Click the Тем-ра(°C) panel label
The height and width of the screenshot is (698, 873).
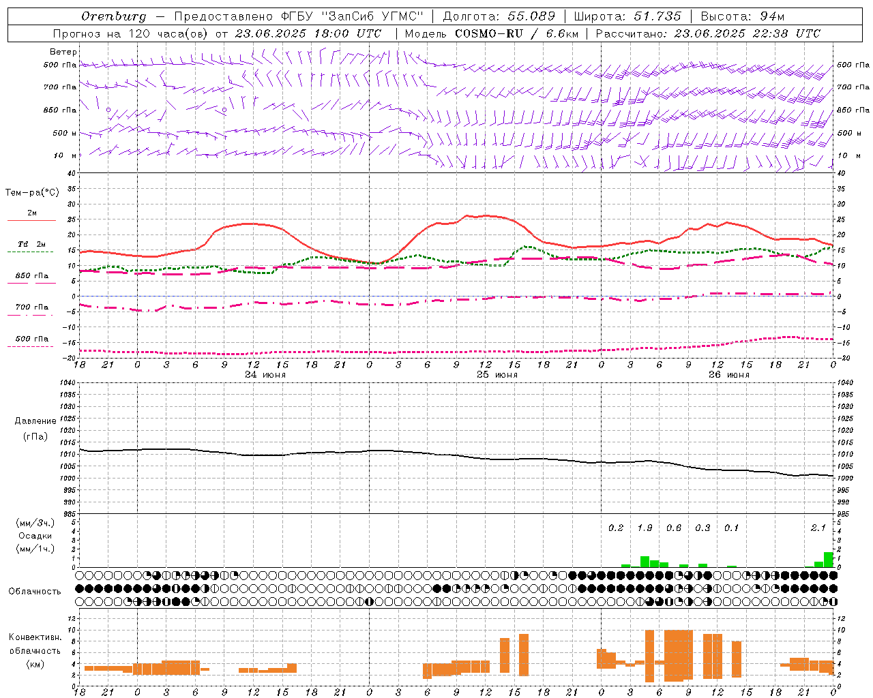32,193
